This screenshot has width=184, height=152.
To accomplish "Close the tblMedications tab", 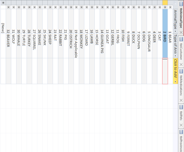I will [x=181, y=100].
